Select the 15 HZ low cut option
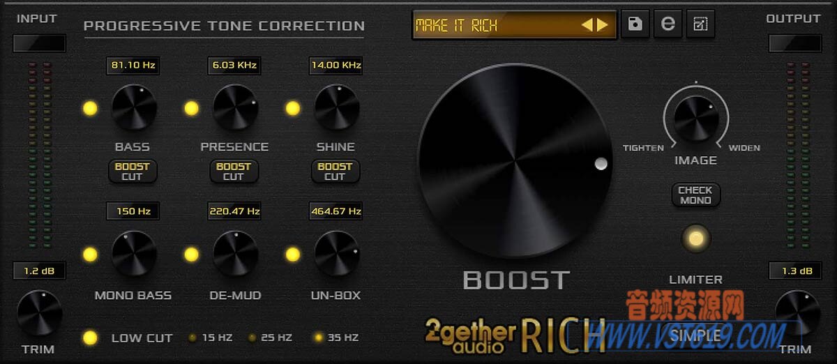837x364 pixels. click(211, 338)
